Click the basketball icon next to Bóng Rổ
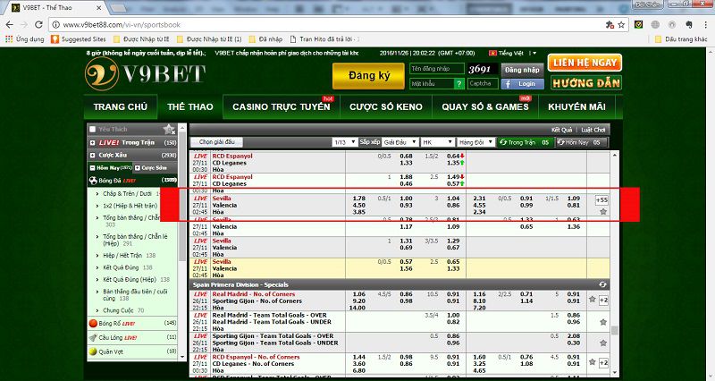 pos(93,323)
